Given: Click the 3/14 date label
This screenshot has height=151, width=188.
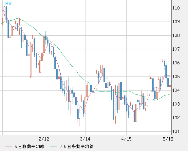Looking at the screenshot, I should (85, 139).
